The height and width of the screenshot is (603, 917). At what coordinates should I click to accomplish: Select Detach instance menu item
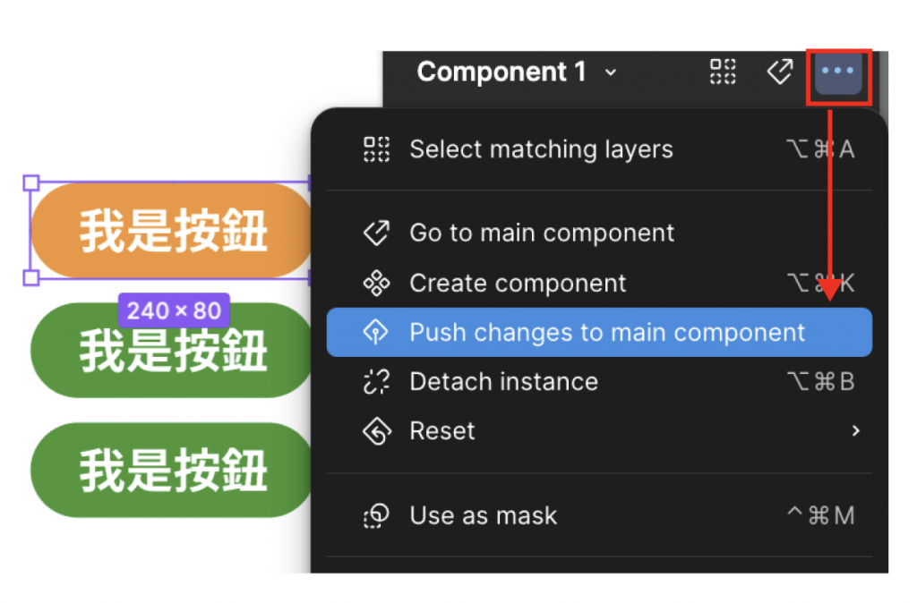[x=503, y=382]
